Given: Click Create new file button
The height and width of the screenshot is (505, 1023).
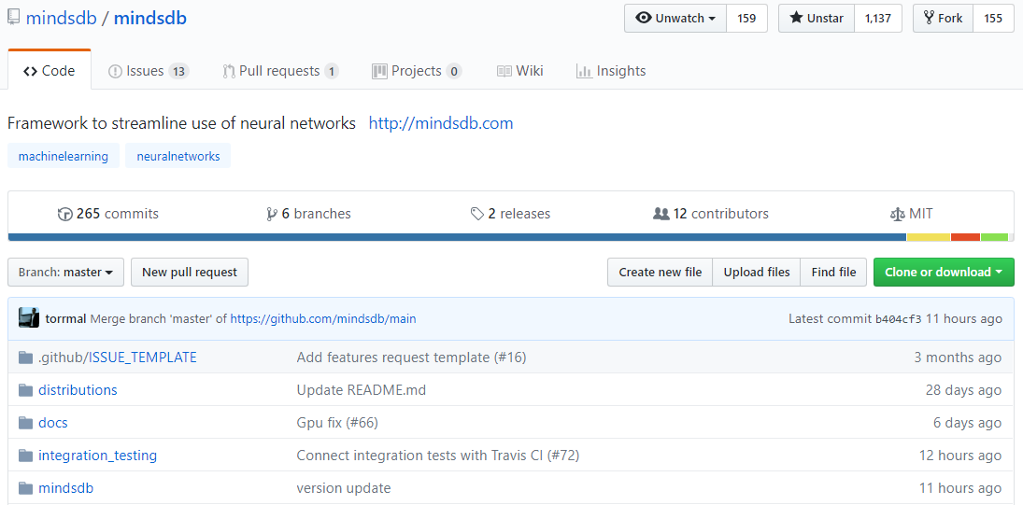Looking at the screenshot, I should (x=661, y=272).
